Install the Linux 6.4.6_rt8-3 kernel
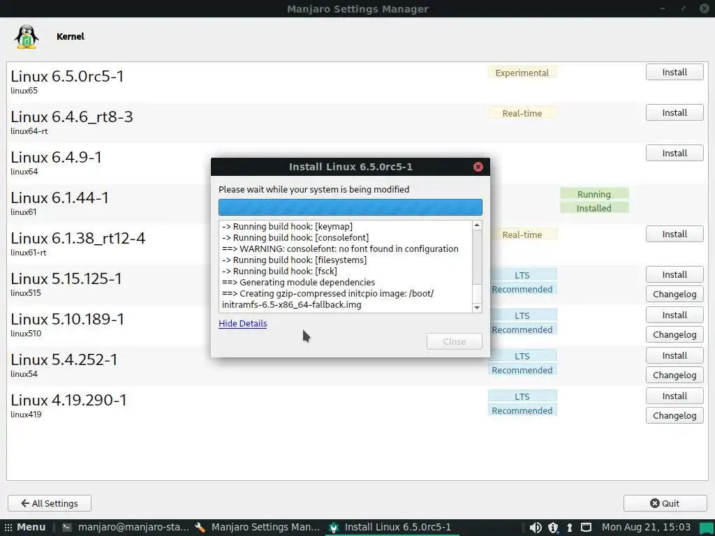Viewport: 715px width, 536px height. [x=675, y=113]
